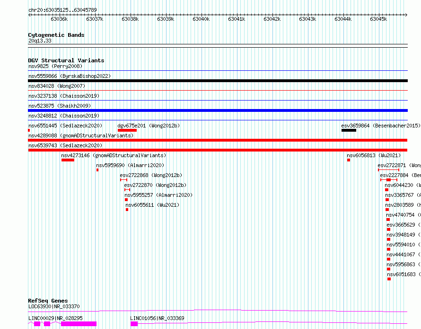The image size is (421, 329).
Task: Open variant nsv6551445 (Sedlazeck2020) label
Action: (65, 126)
